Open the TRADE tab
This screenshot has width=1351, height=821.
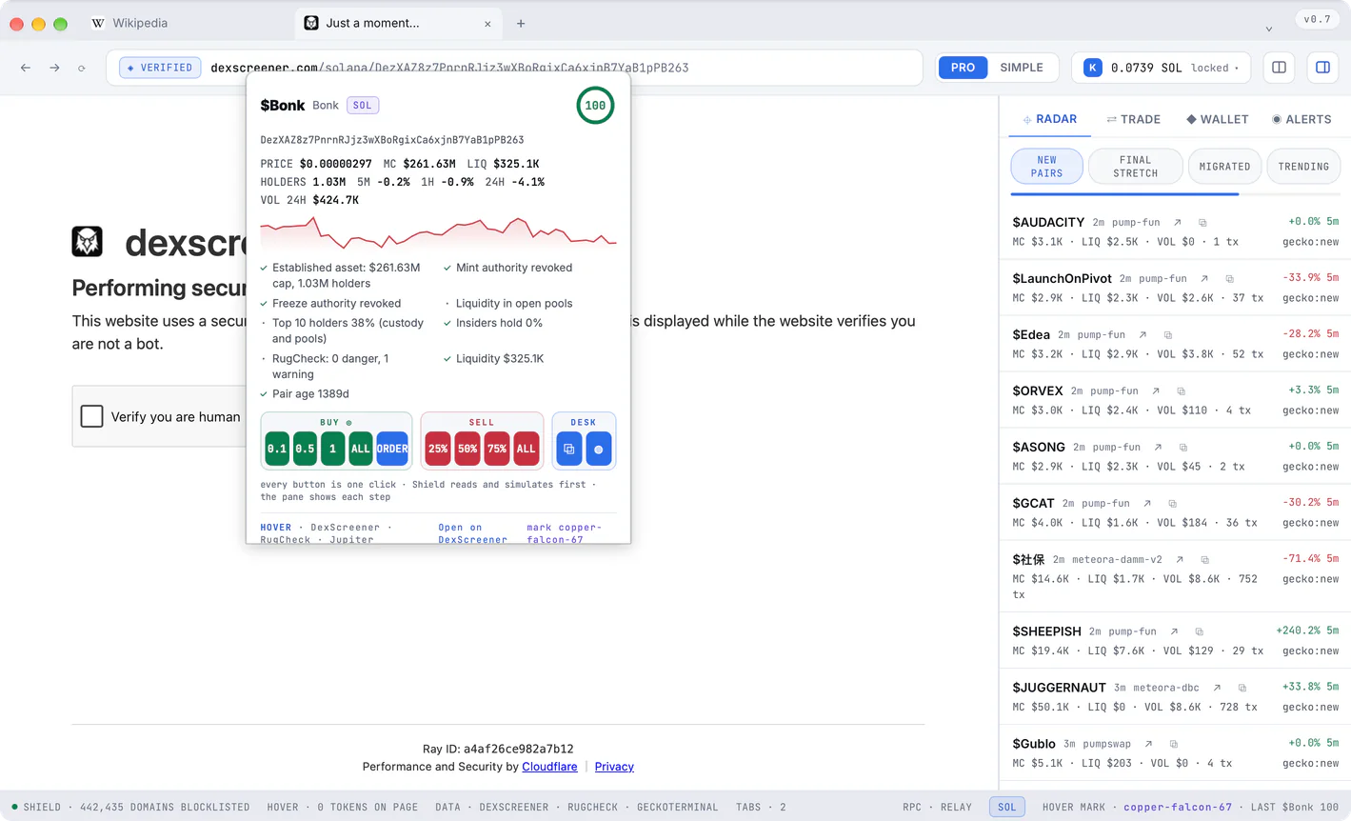pos(1133,119)
